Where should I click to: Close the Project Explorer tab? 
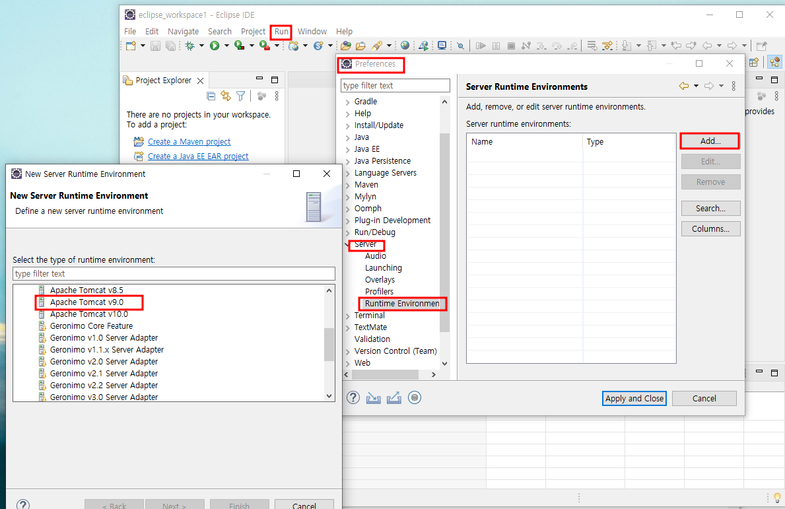200,81
